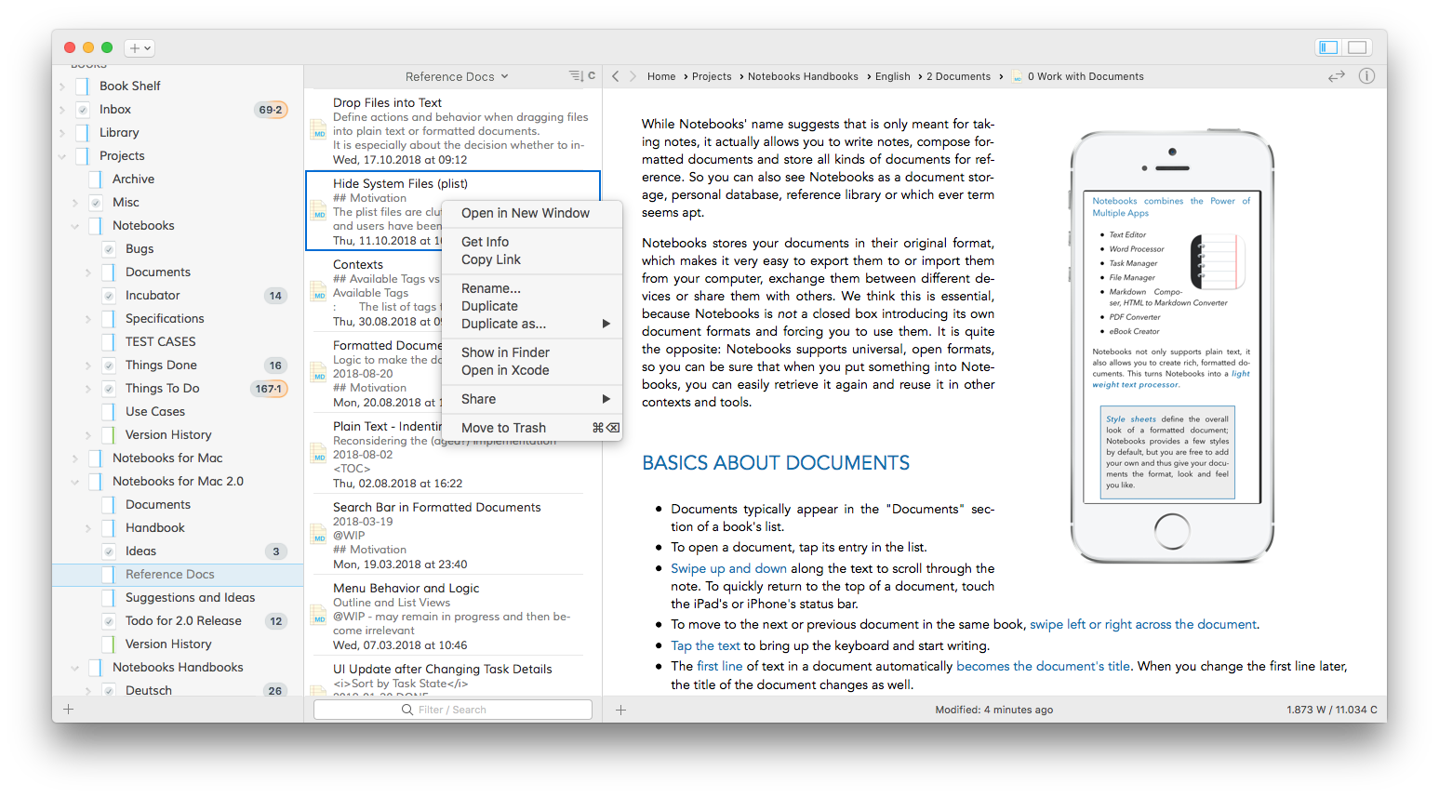The height and width of the screenshot is (797, 1439).
Task: Click the Things Done task book icon
Action: coord(109,365)
